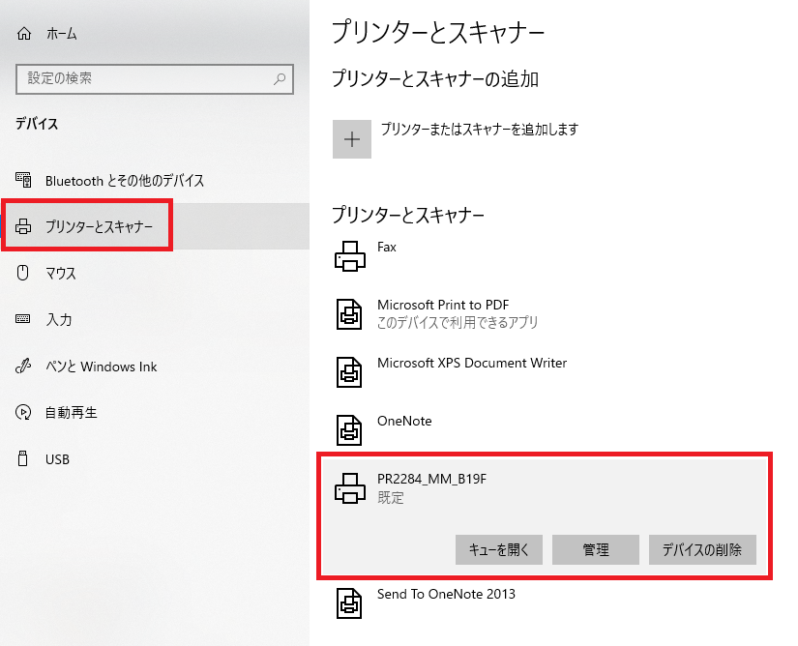798x646 pixels.
Task: Click the USB drive icon
Action: (x=23, y=458)
